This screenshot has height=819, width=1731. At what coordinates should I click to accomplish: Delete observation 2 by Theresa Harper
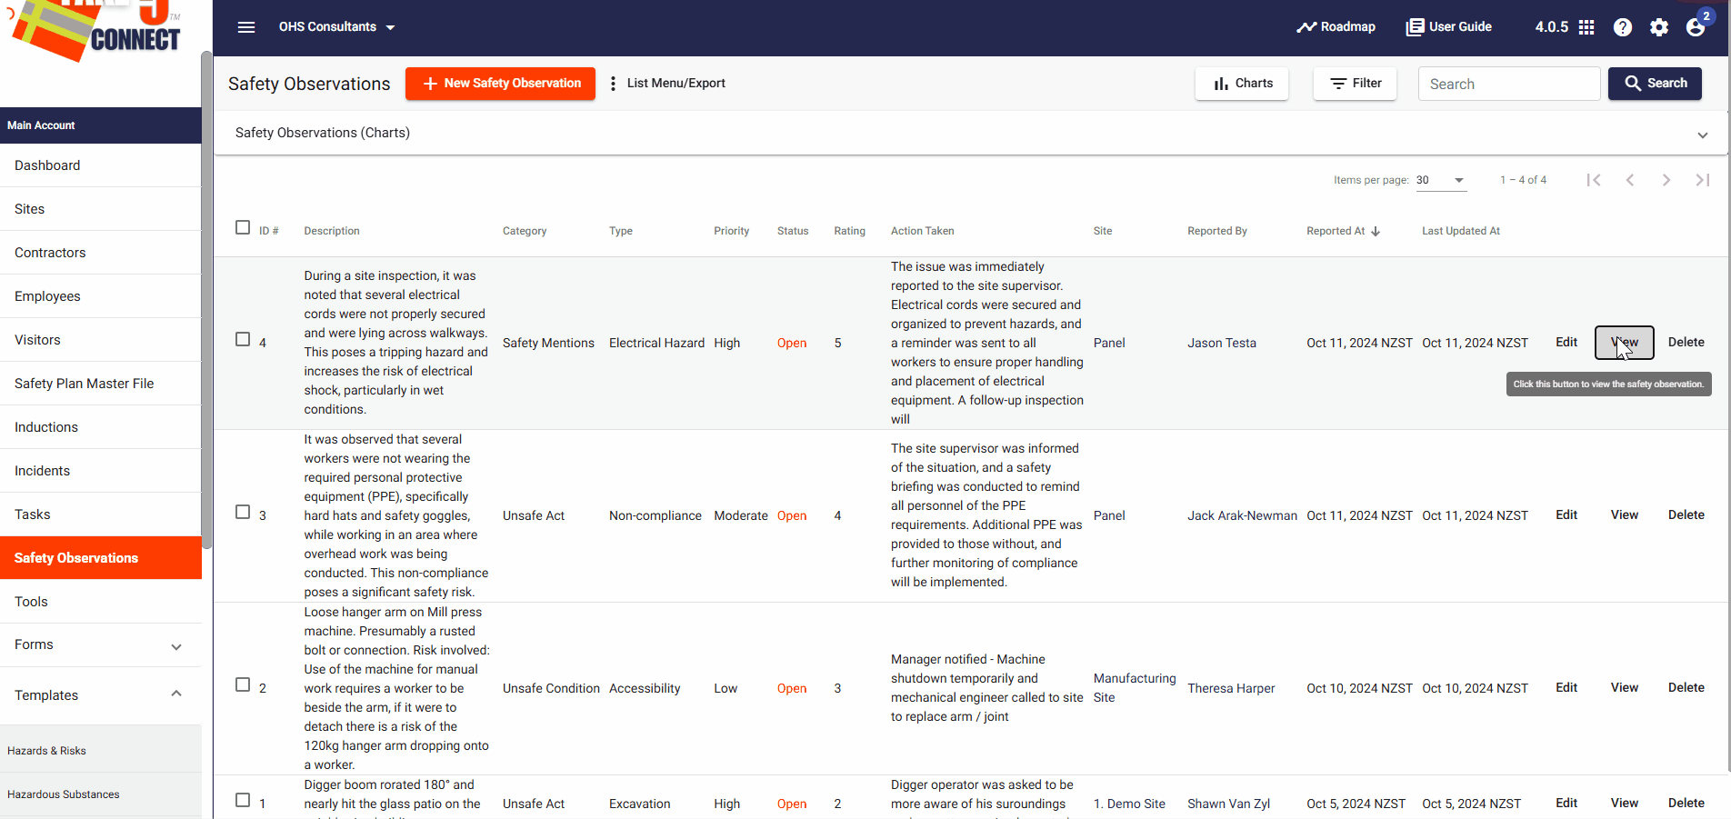click(1686, 688)
